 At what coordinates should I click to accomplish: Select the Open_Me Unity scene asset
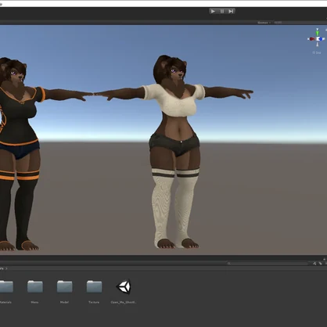pos(124,291)
